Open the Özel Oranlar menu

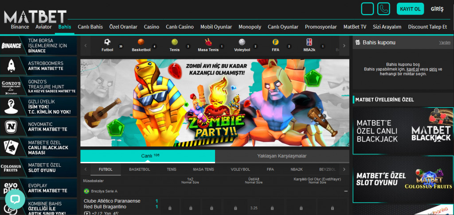pos(123,27)
